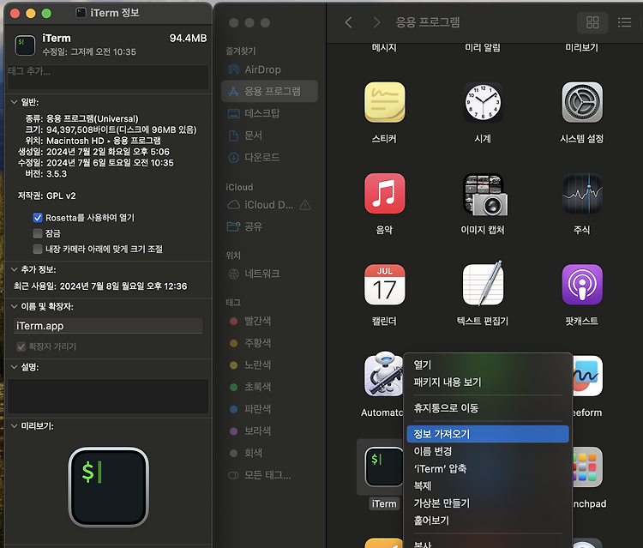Switch Finder to list view
Image resolution: width=643 pixels, height=548 pixels.
click(624, 22)
